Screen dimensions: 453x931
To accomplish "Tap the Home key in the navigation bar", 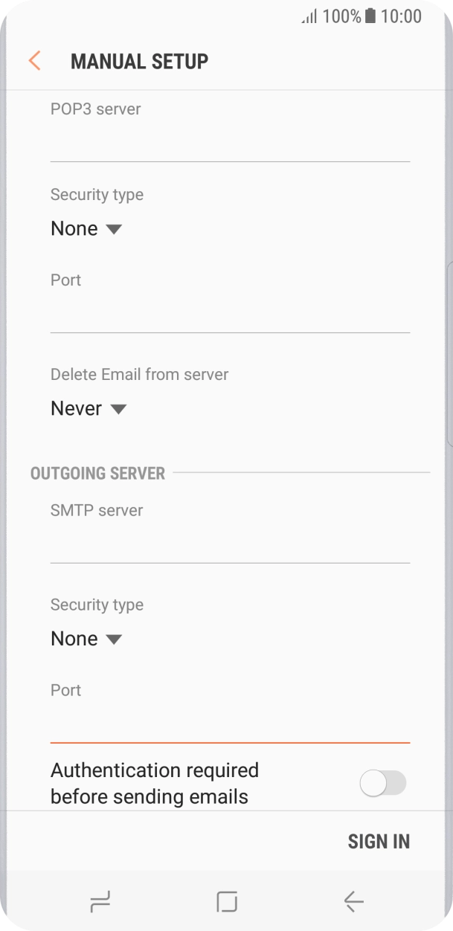I will click(226, 901).
